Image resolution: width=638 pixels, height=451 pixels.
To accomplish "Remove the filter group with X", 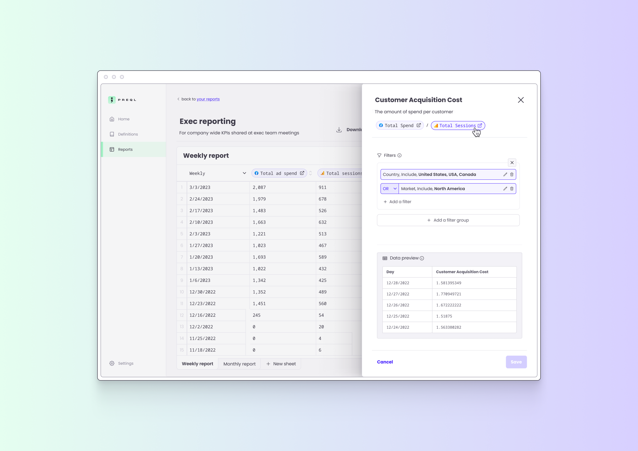I will 512,163.
